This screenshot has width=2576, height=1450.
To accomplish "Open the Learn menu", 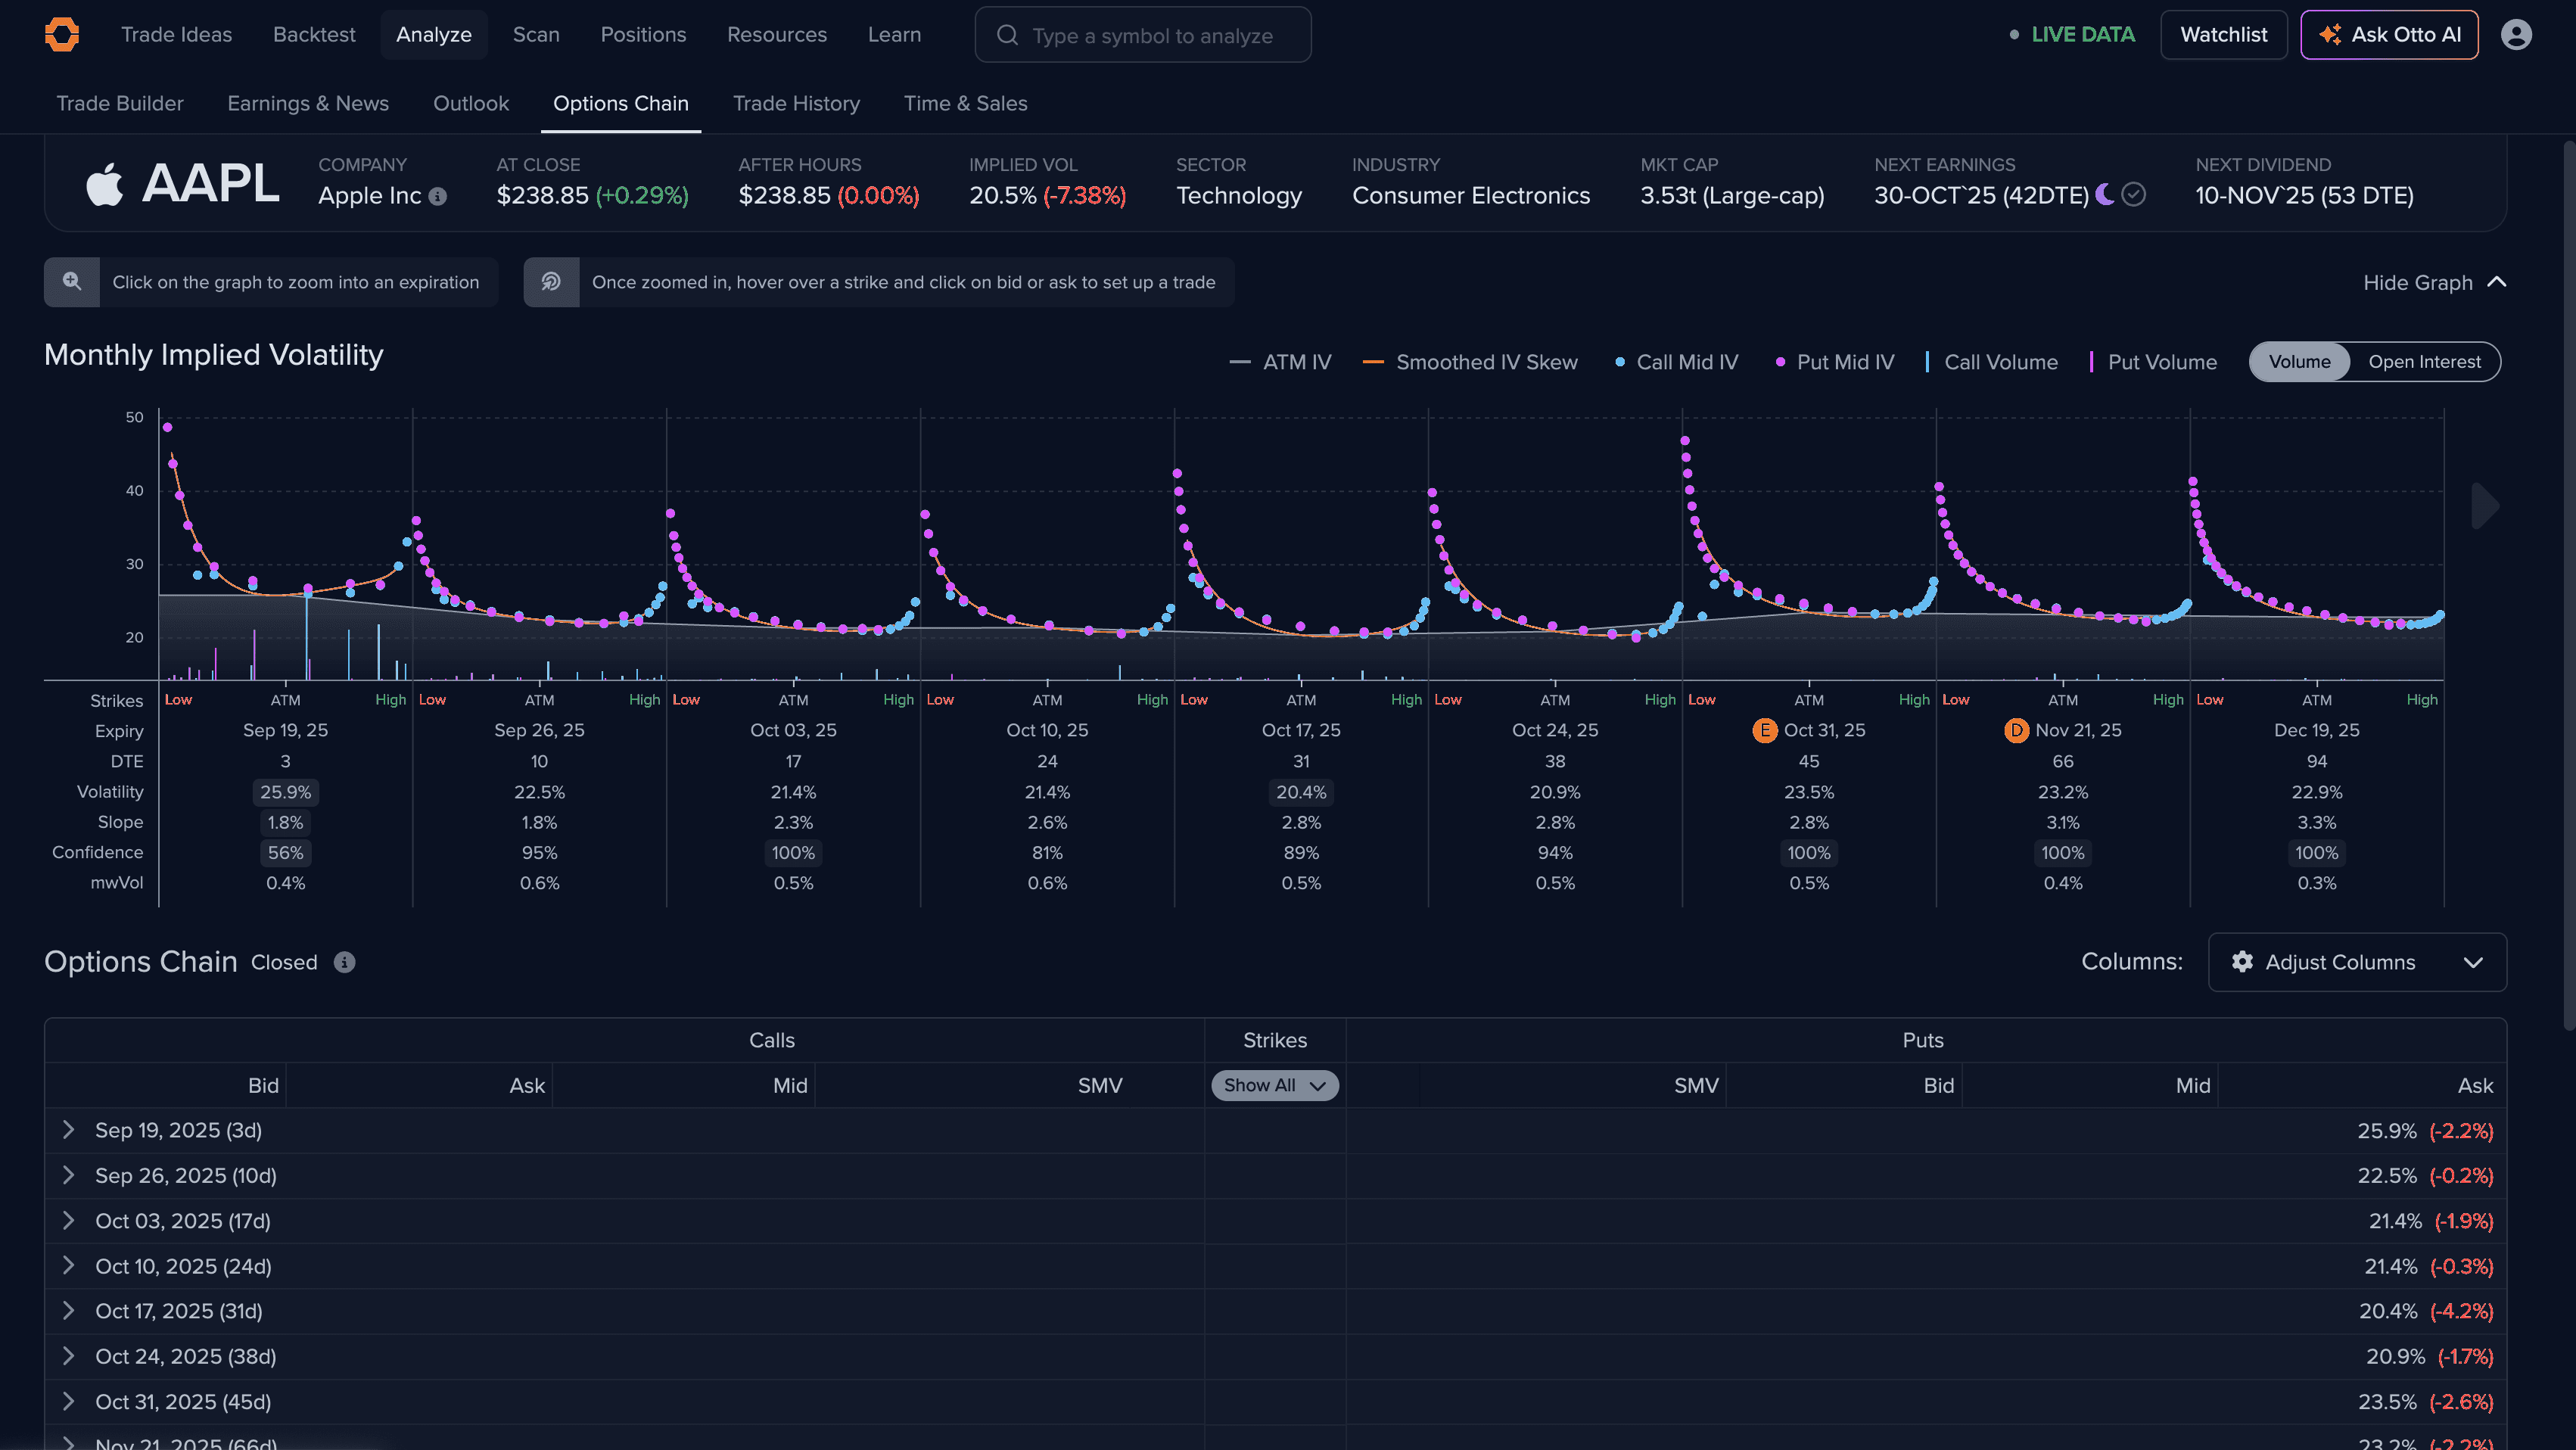I will point(894,35).
